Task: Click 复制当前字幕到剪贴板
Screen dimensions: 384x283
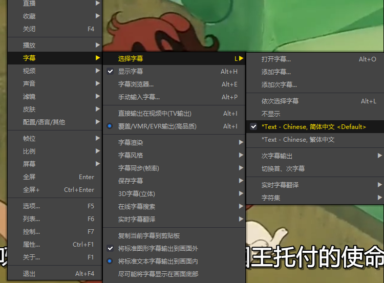Action: click(x=149, y=236)
